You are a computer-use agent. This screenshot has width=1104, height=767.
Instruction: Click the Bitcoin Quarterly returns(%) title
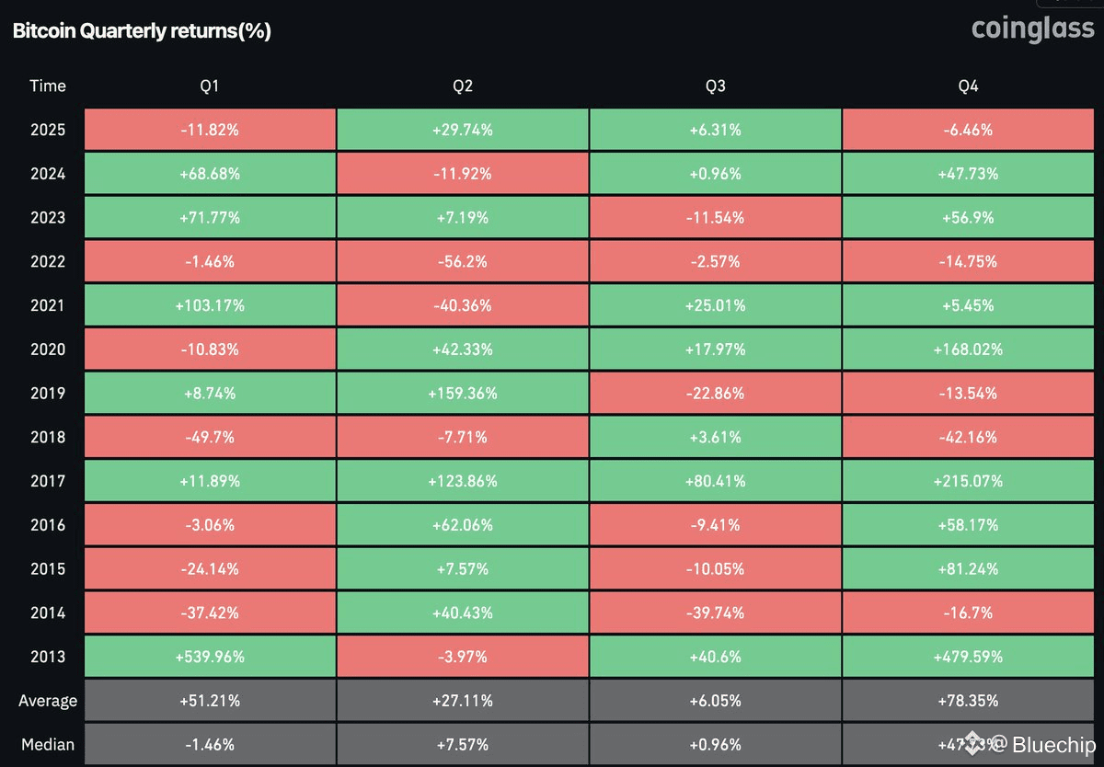[x=141, y=30]
